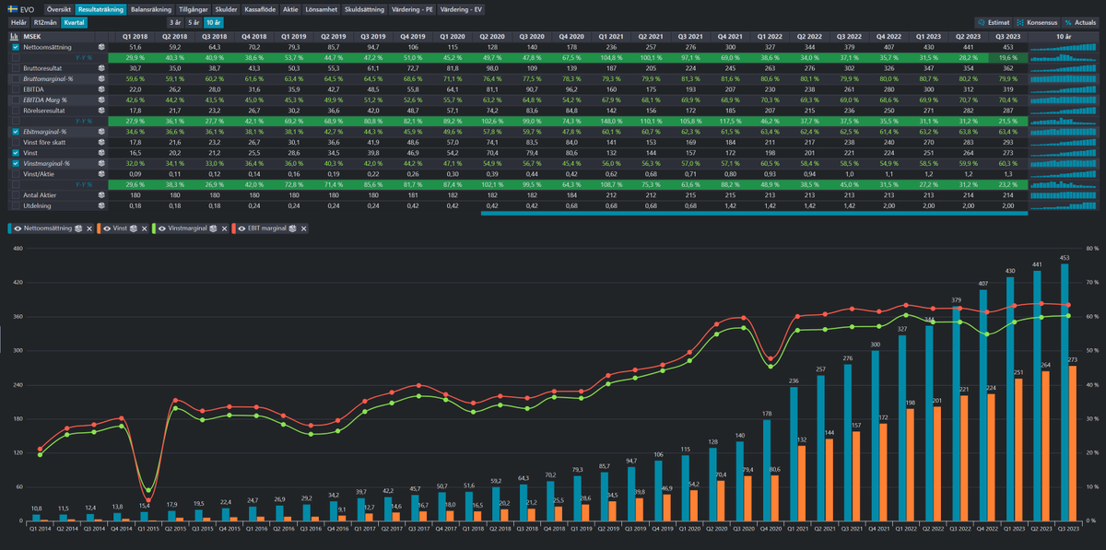Click the Swedish flag icon next to EVO
Image resolution: width=1106 pixels, height=550 pixels.
(x=12, y=9)
